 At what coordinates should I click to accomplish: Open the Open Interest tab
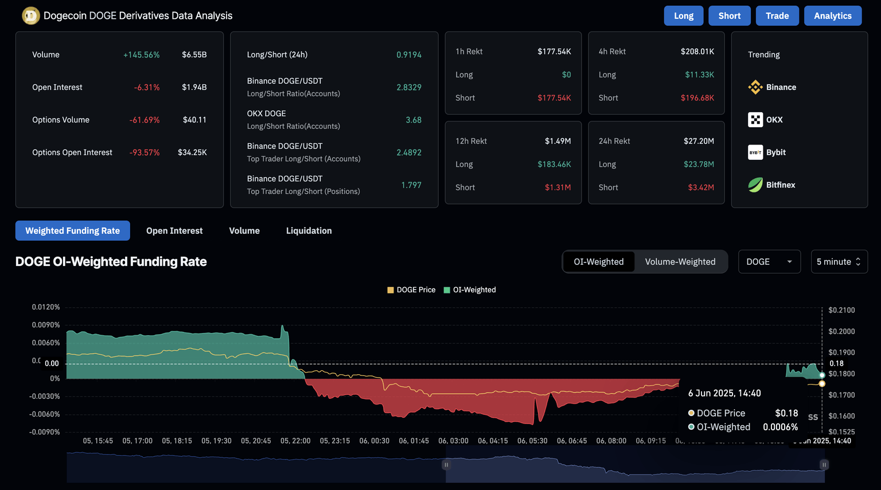[x=174, y=231]
